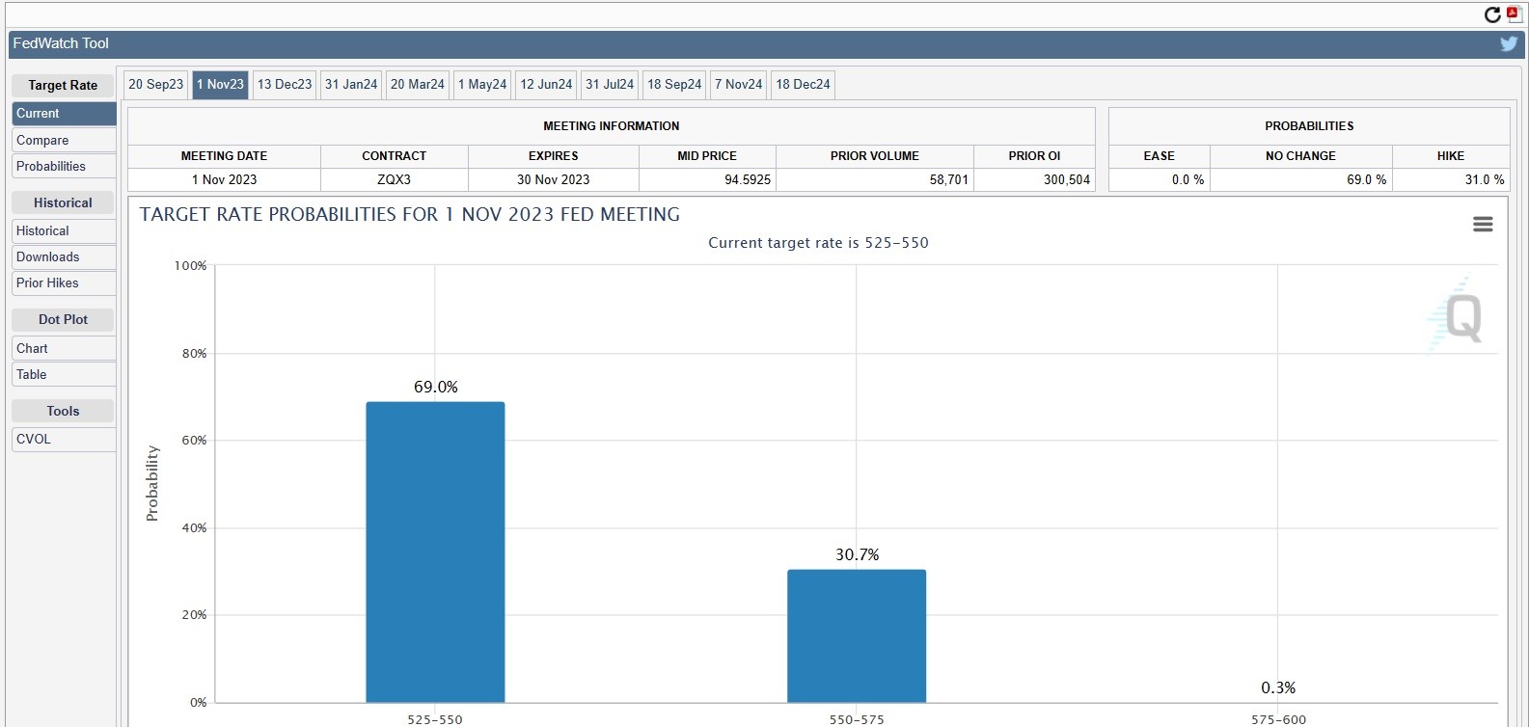Click the 30 Nov 2023 expiry cell

click(x=553, y=179)
